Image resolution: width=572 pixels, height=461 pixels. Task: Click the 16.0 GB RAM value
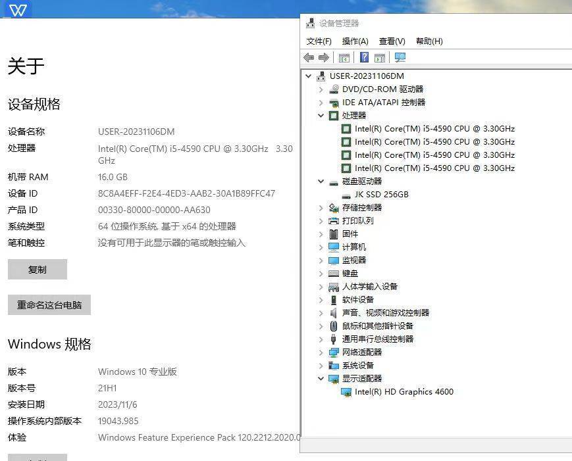pos(113,177)
